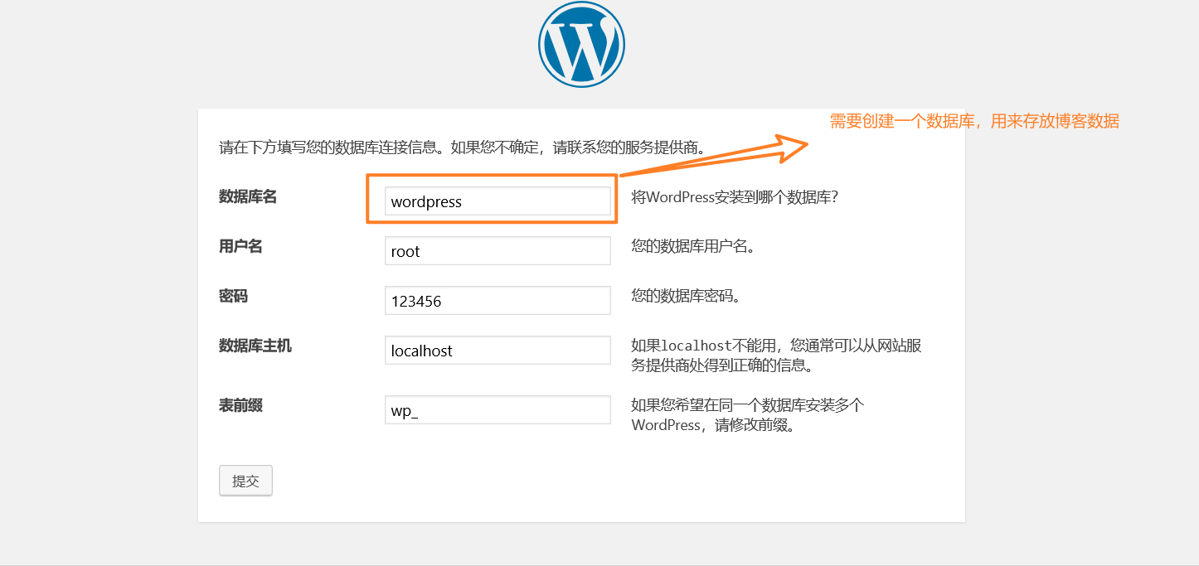The height and width of the screenshot is (566, 1199).
Task: Click the 数据库名 field label
Action: (248, 196)
